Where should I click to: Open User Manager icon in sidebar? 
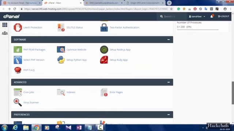[5, 33]
